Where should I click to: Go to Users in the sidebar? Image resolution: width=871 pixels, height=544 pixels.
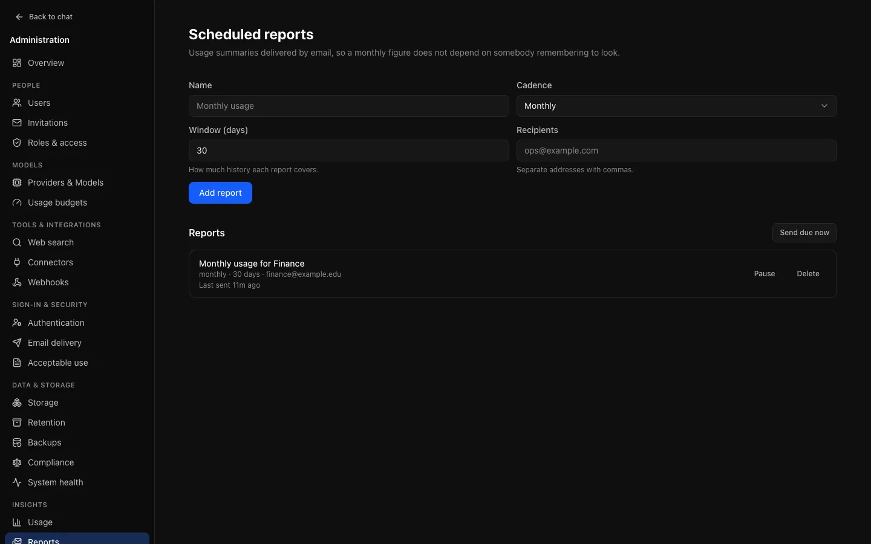[77, 103]
